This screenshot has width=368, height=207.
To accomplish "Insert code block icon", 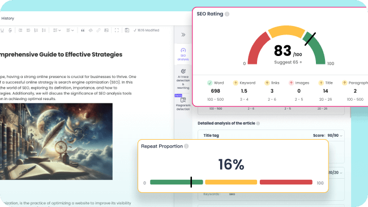I will tap(91, 30).
